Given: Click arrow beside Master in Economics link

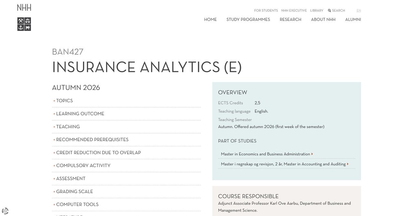Looking at the screenshot, I should pyautogui.click(x=312, y=154).
